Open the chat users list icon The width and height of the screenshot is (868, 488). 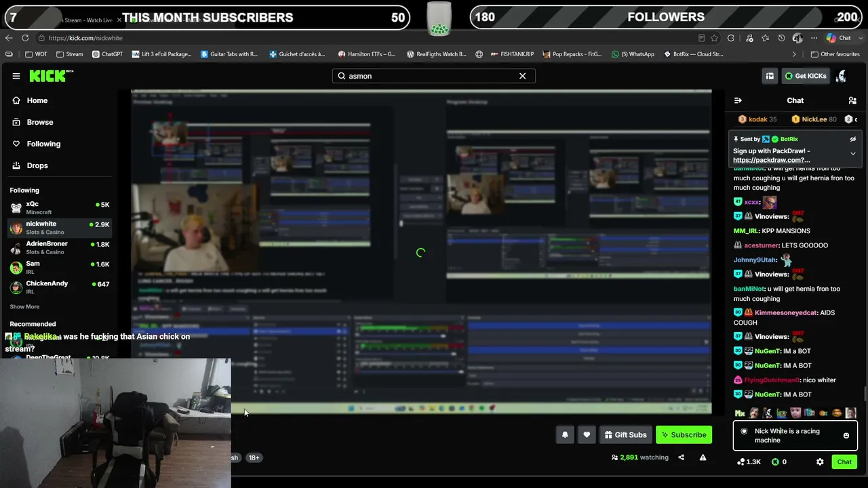pyautogui.click(x=852, y=100)
